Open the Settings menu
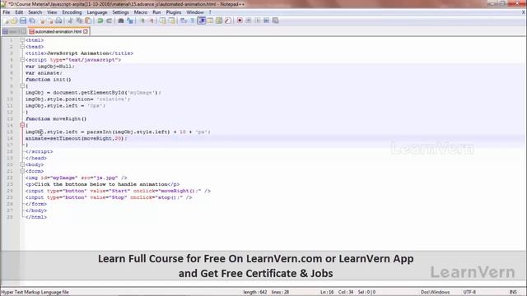527x296 pixels. coord(120,12)
